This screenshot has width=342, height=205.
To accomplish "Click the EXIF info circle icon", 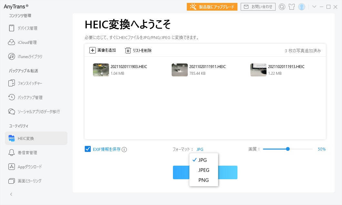I will pos(124,150).
